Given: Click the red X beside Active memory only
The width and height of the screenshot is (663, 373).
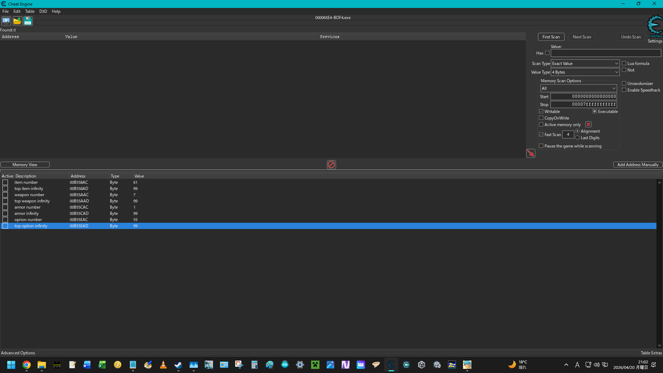Looking at the screenshot, I should [588, 124].
